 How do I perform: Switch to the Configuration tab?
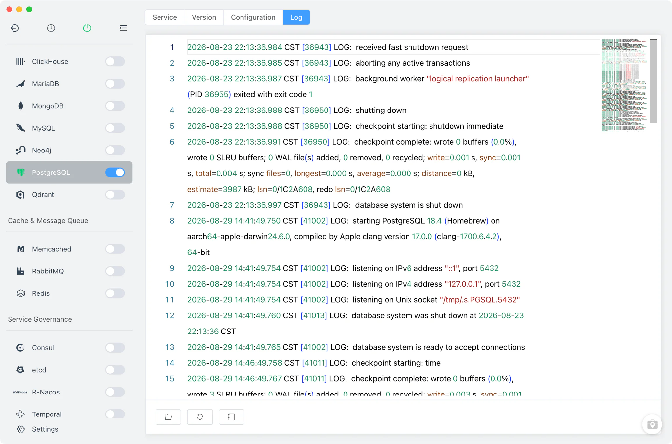[253, 17]
